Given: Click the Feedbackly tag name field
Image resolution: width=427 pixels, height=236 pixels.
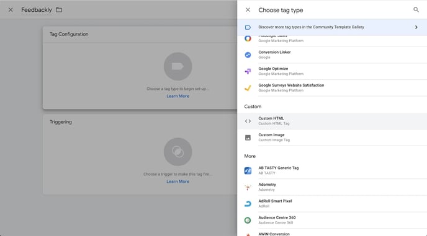Looking at the screenshot, I should coord(37,10).
